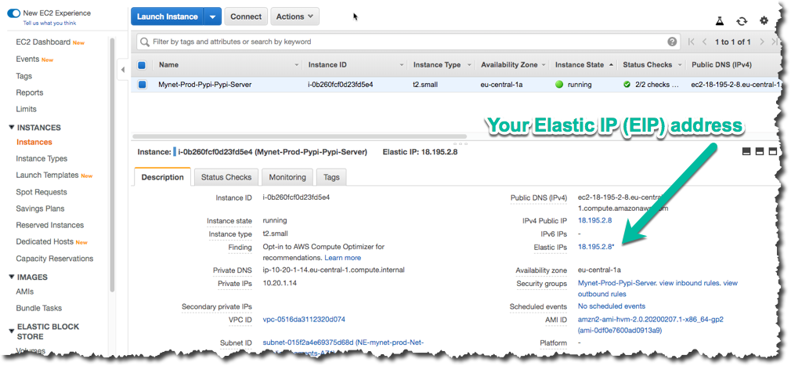This screenshot has height=366, width=791.
Task: Click the sidebar vertical scrollbar
Action: click(112, 164)
